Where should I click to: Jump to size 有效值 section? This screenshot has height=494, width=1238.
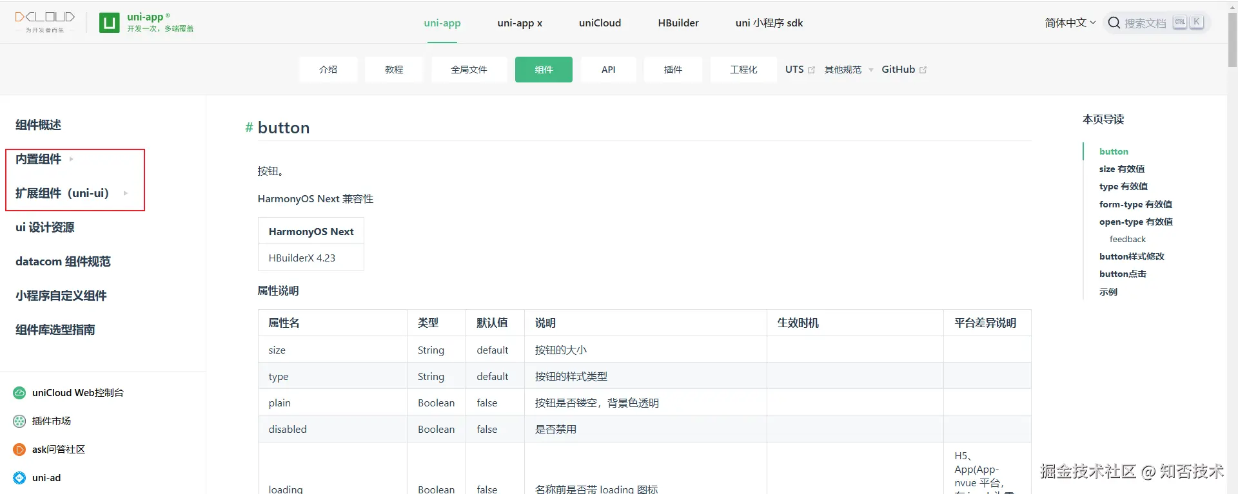click(x=1122, y=169)
